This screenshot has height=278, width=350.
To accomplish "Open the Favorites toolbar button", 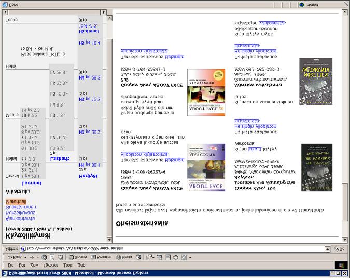I will [x=101, y=257].
